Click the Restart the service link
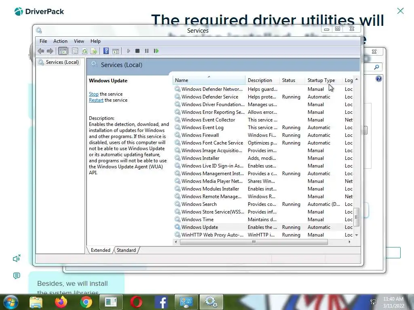This screenshot has width=414, height=310. (96, 100)
